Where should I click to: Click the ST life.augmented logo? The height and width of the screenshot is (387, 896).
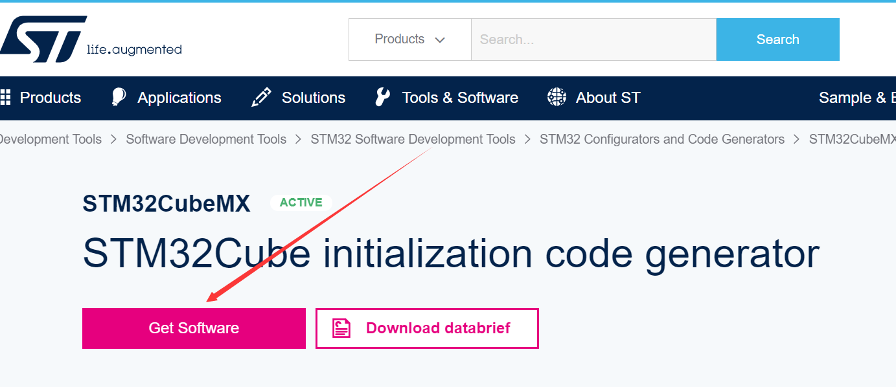point(91,39)
